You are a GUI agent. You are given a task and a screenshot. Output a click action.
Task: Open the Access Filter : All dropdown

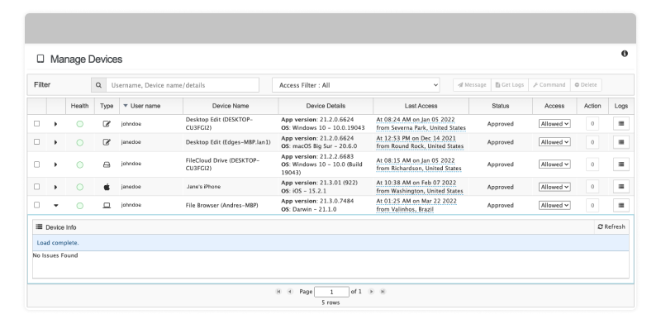point(356,85)
